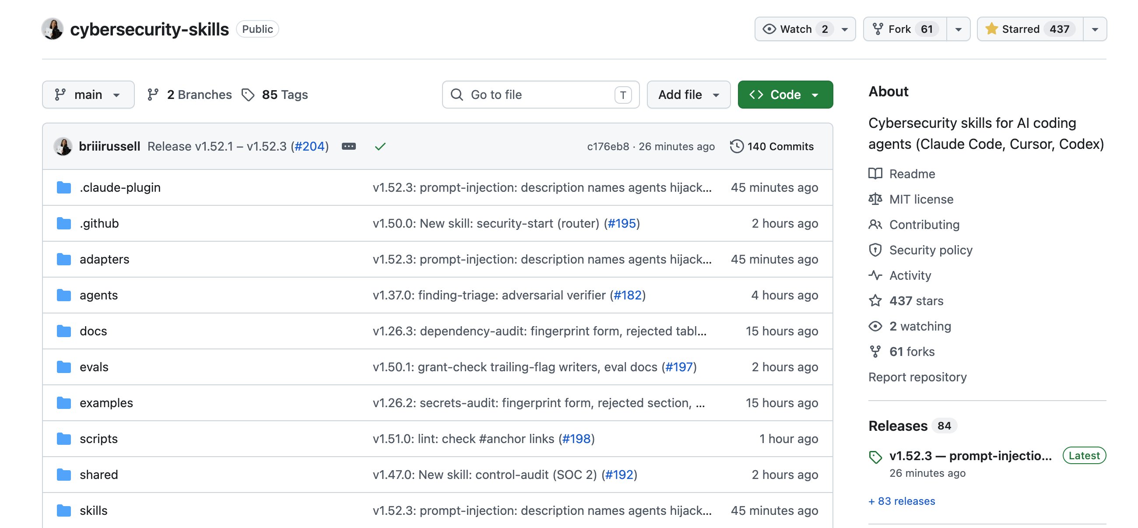
Task: Open the green Code dropdown
Action: tap(785, 95)
